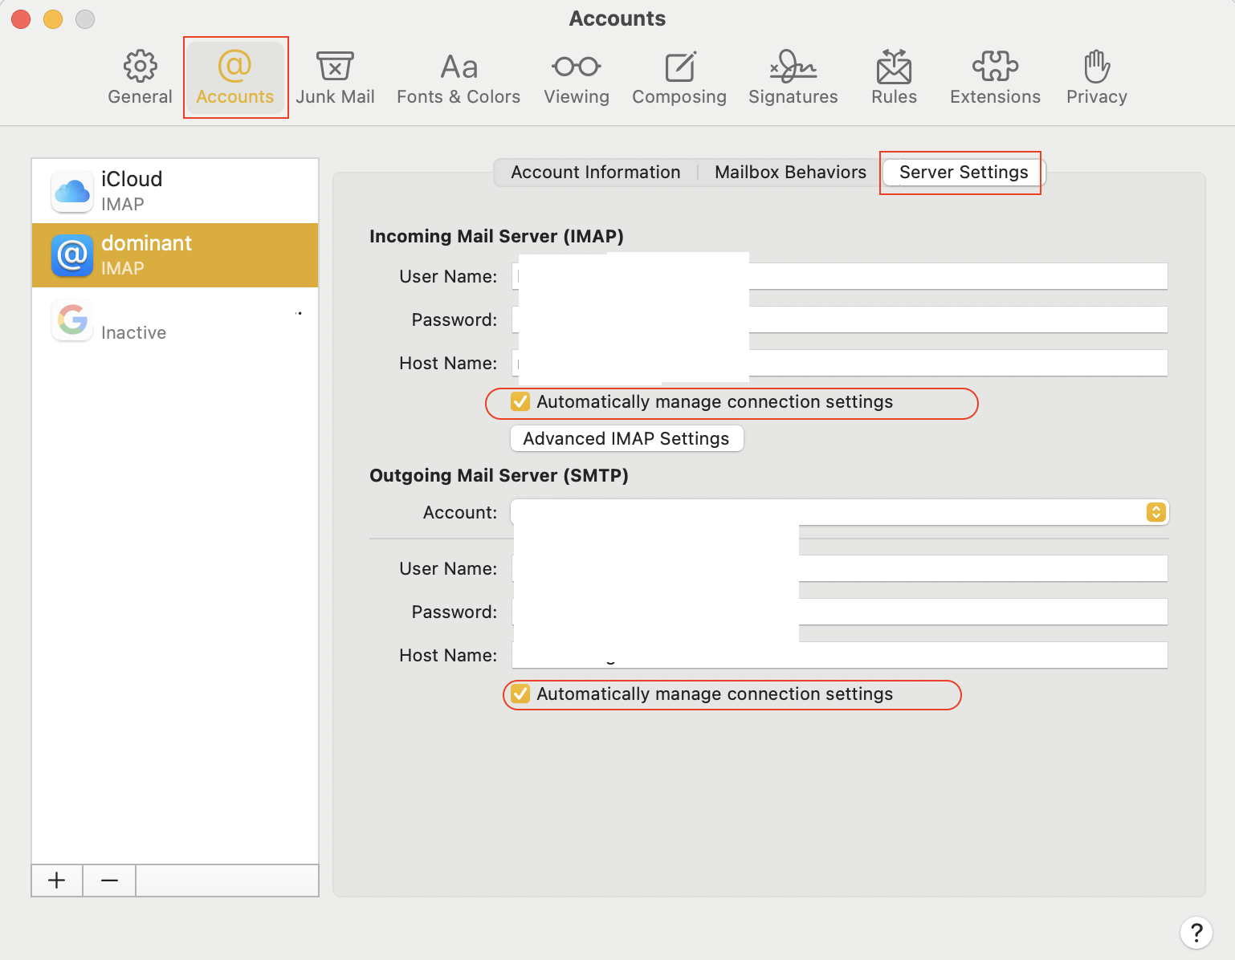Click the outgoing SMTP Password field
The image size is (1235, 960).
[x=840, y=612]
